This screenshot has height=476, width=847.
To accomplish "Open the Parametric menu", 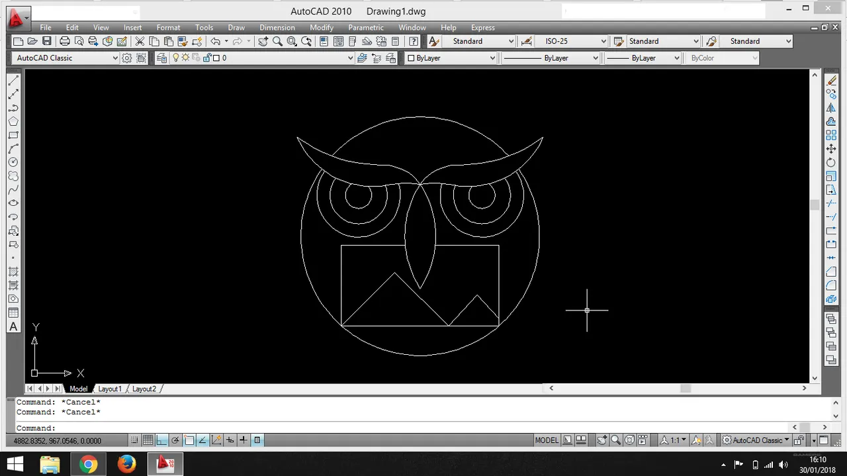I will (366, 28).
